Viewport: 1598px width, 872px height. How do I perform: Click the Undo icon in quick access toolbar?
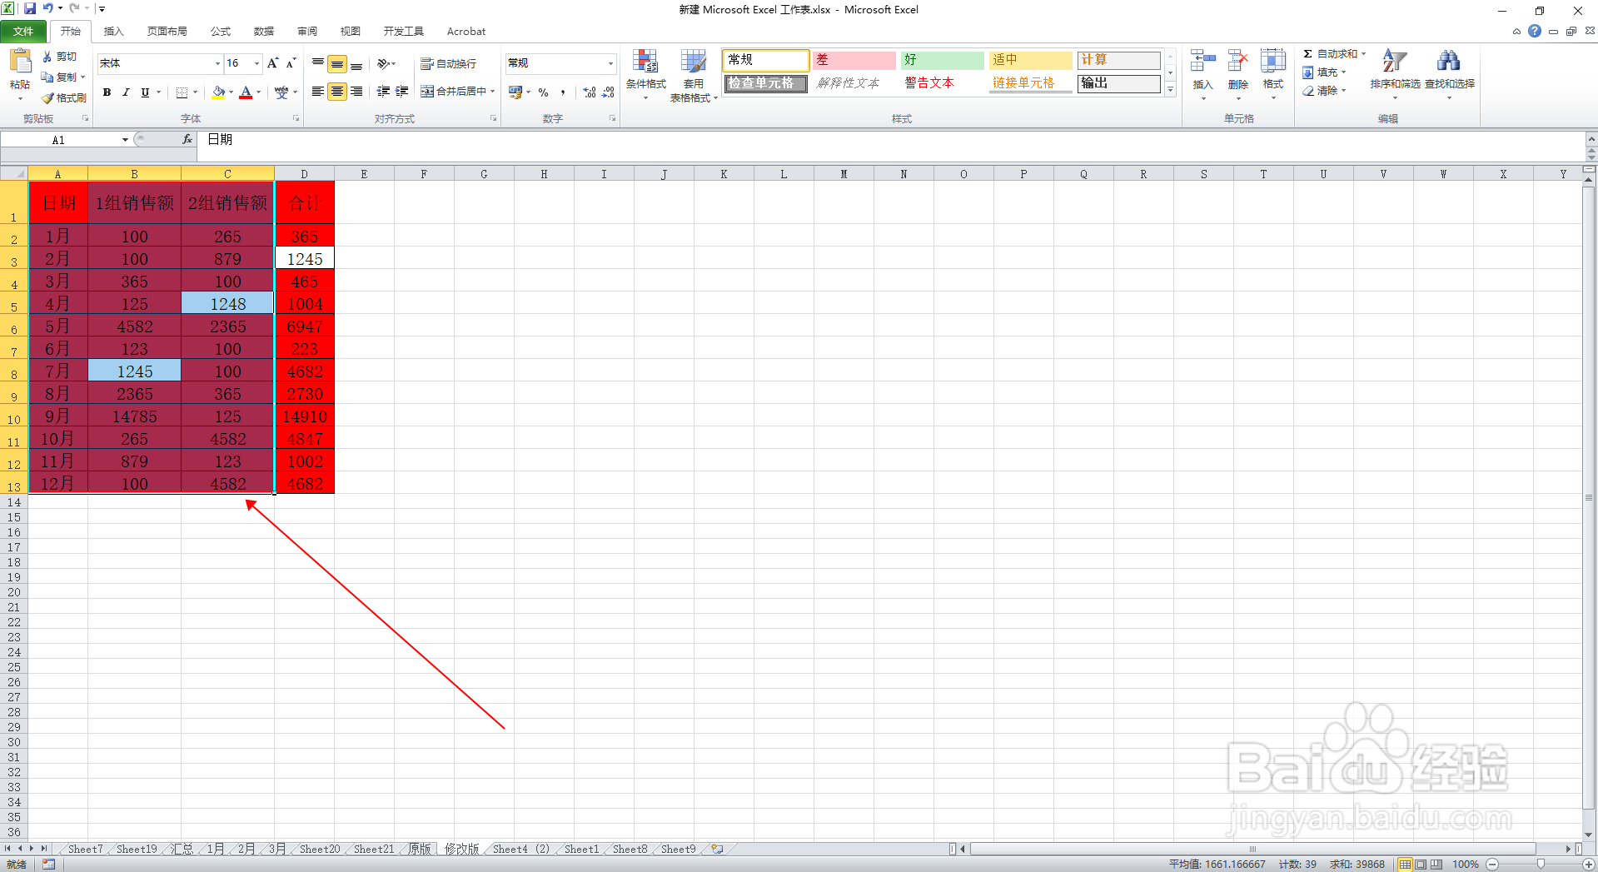click(x=48, y=8)
